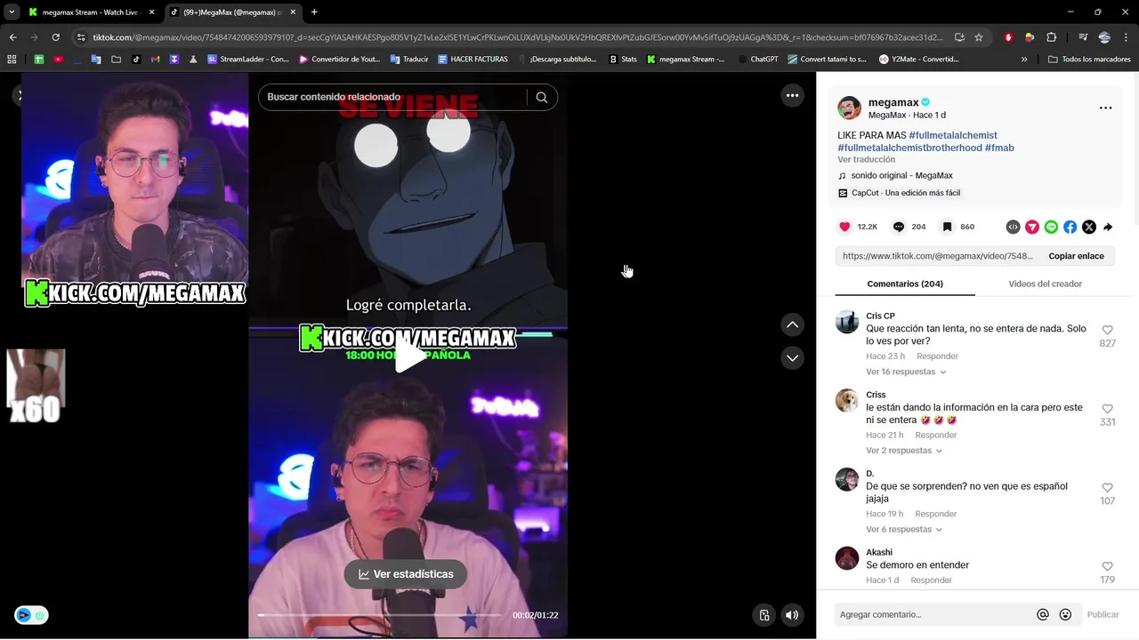Click the embed code share icon
The width and height of the screenshot is (1139, 640).
[1013, 228]
